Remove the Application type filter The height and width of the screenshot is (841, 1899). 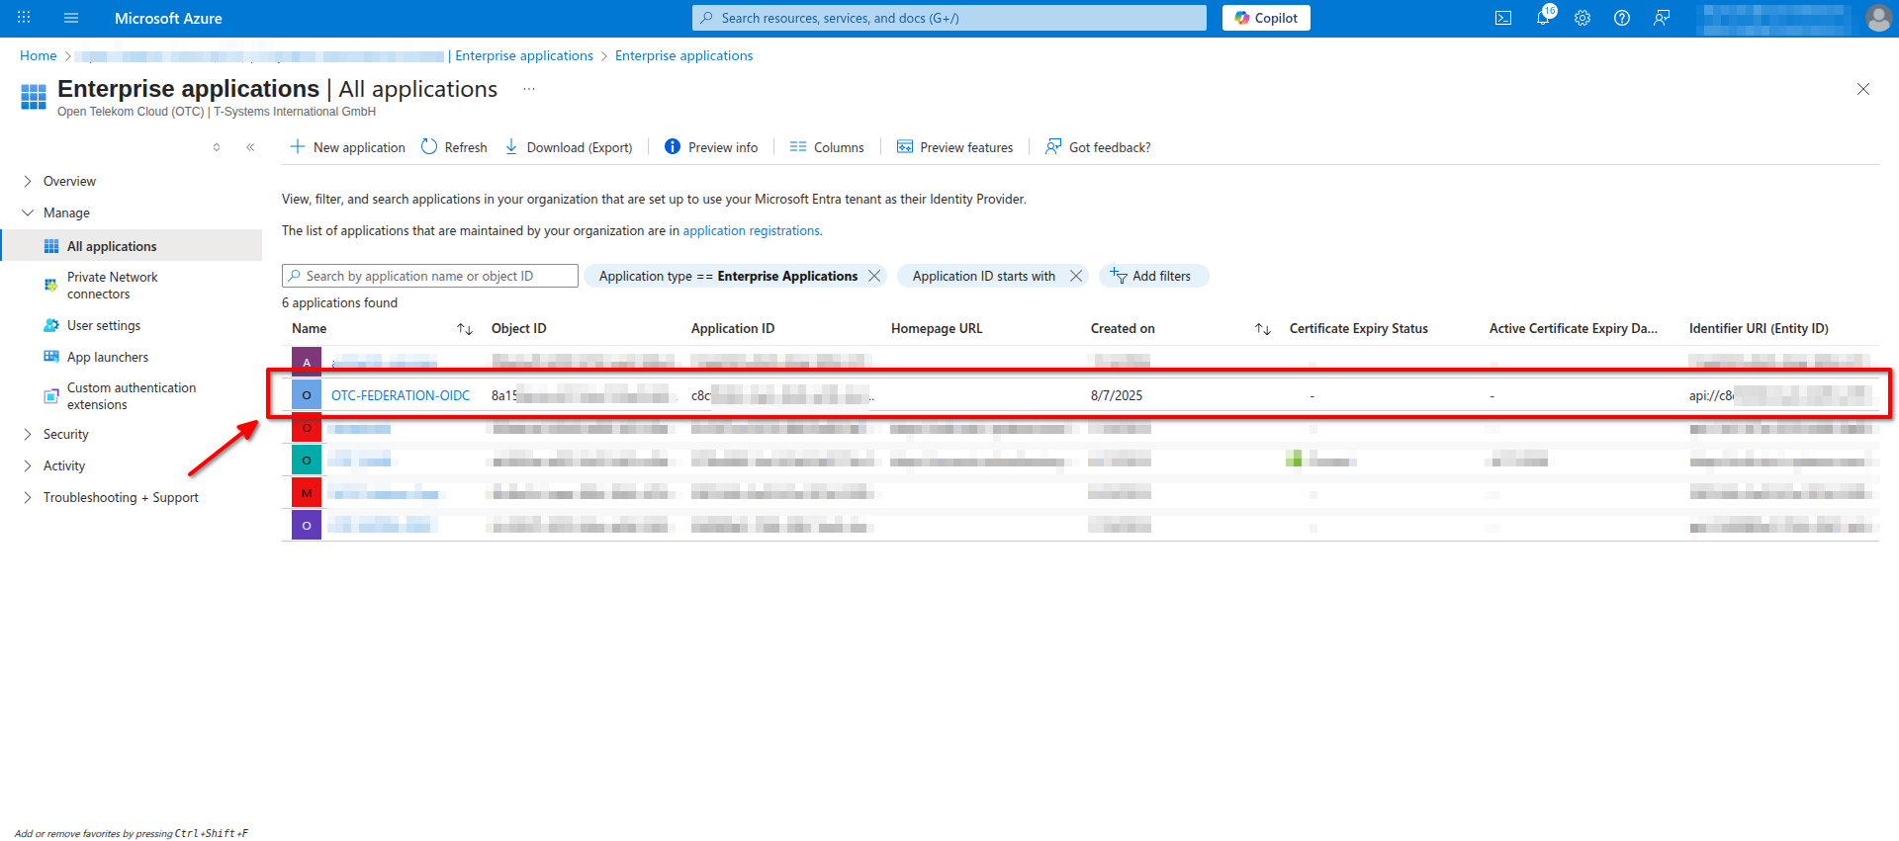874,276
